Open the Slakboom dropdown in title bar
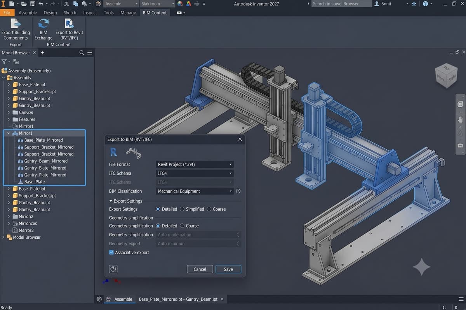This screenshot has width=466, height=310. click(x=157, y=4)
